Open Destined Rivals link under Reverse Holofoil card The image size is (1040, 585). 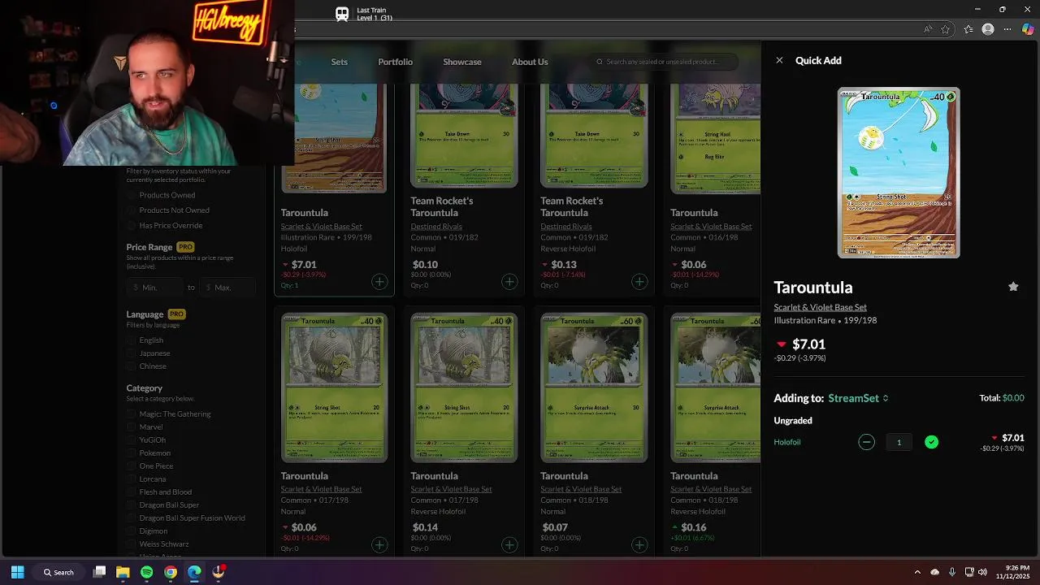(x=566, y=227)
